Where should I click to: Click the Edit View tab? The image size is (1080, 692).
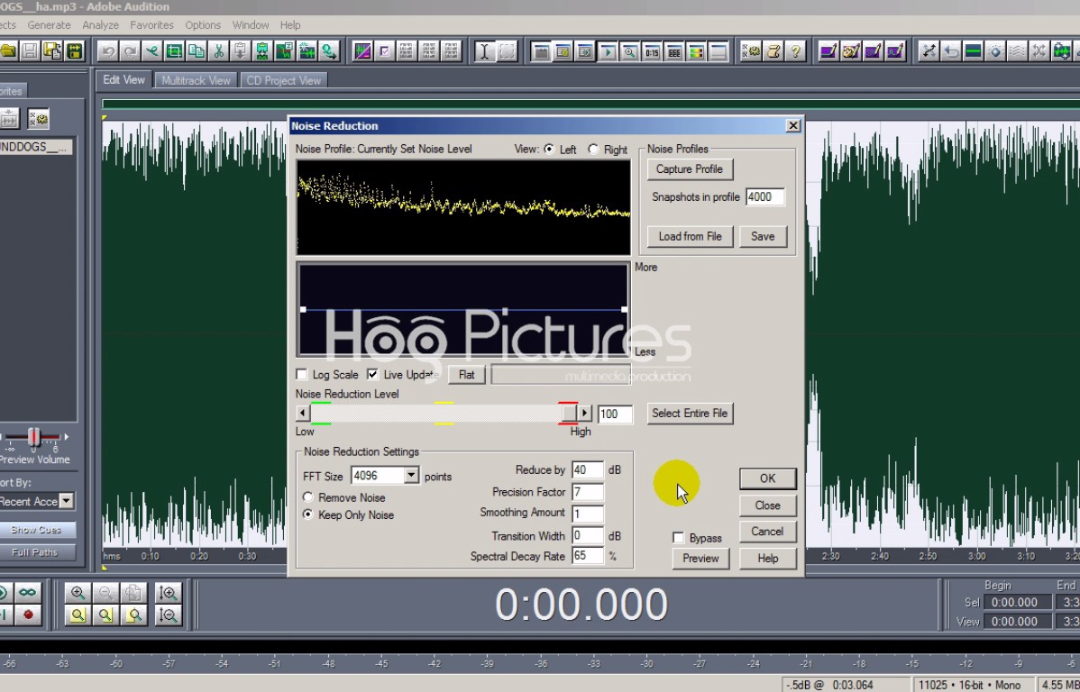click(124, 80)
